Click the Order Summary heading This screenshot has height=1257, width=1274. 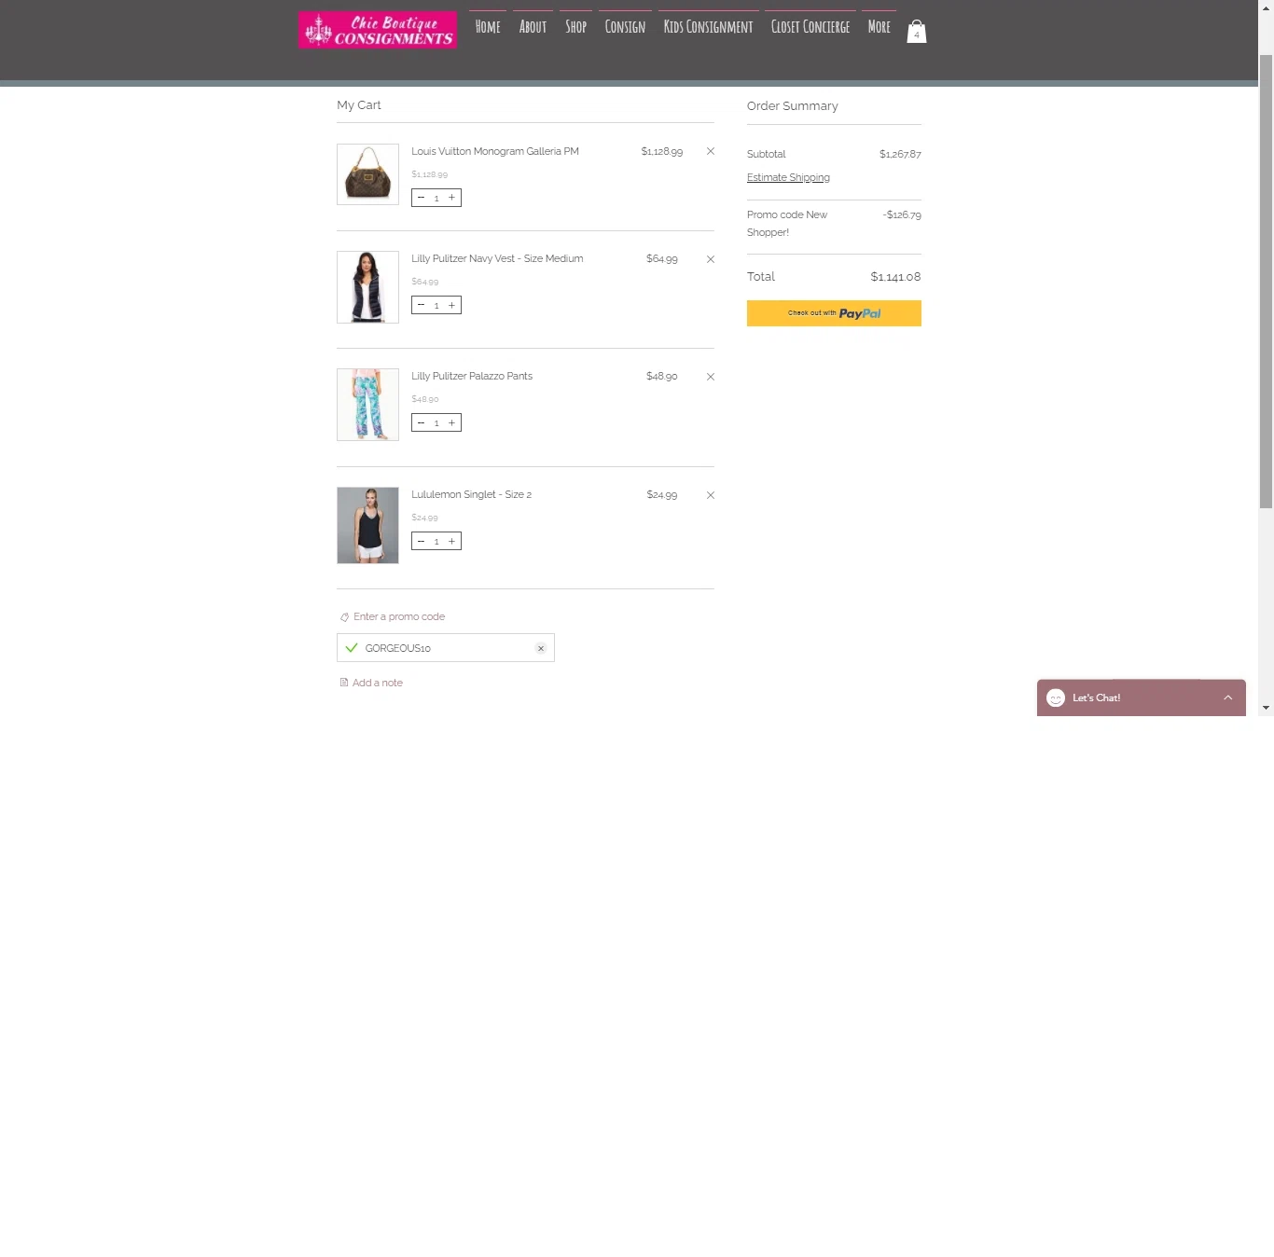pyautogui.click(x=793, y=106)
